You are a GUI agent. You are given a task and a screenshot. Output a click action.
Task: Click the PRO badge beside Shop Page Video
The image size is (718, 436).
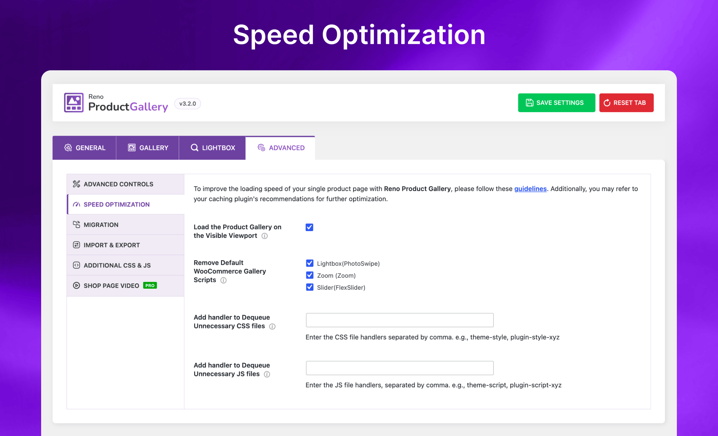(150, 285)
